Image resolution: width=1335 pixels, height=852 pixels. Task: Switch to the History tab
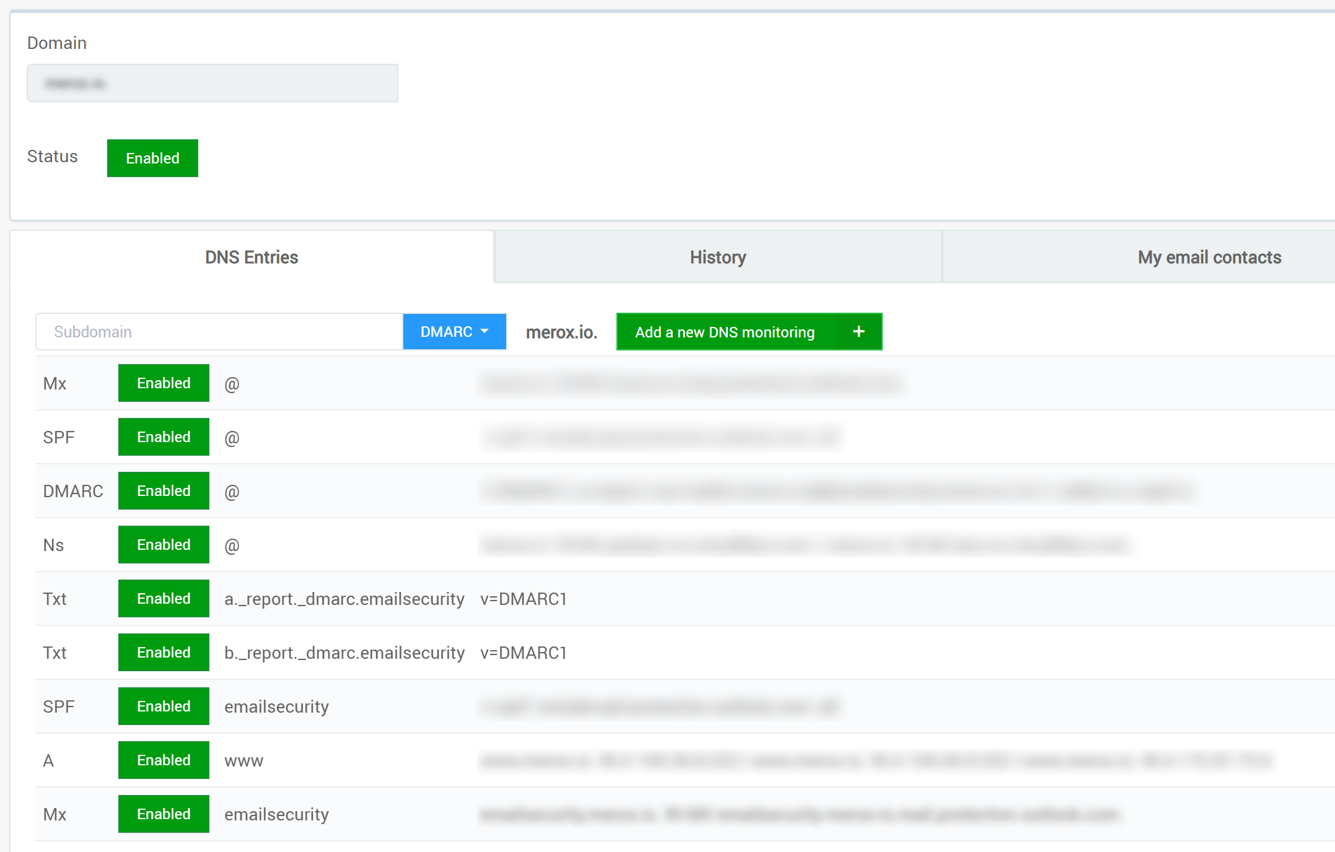click(717, 258)
